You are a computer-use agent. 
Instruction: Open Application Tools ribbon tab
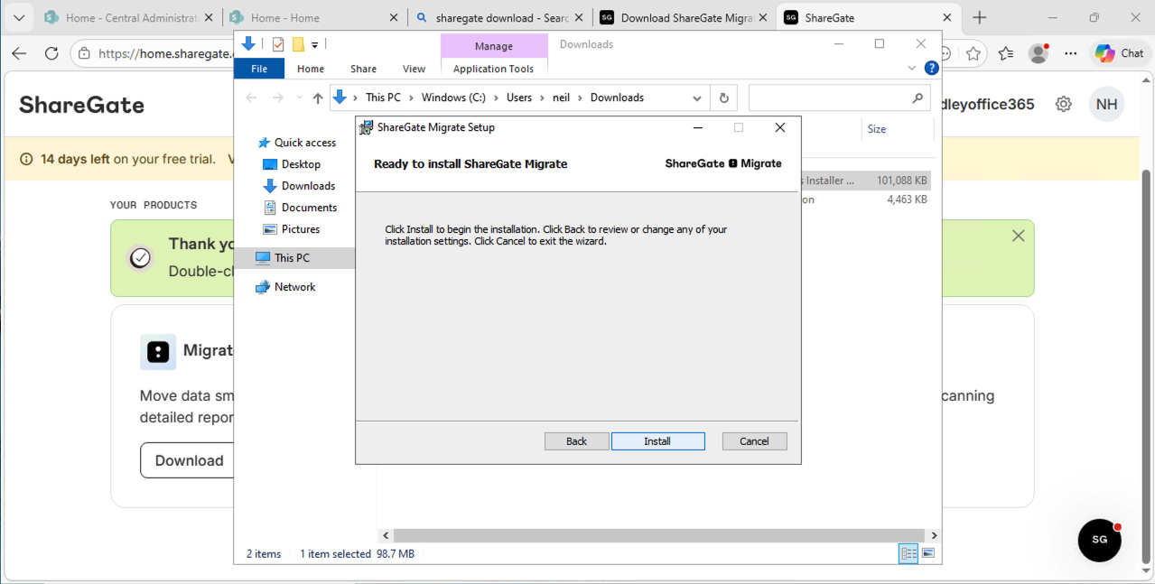point(493,69)
